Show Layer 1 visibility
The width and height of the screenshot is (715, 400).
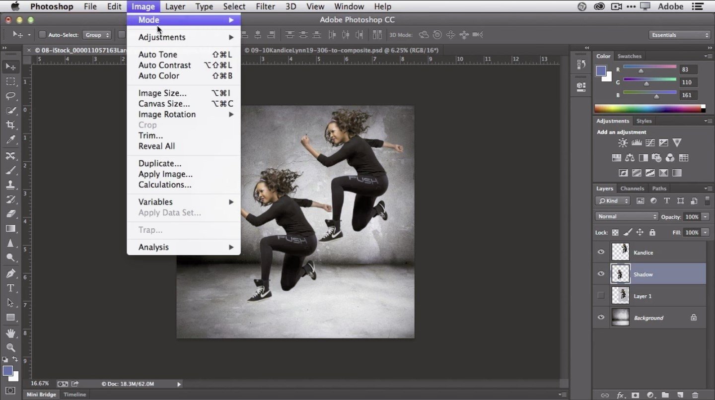point(601,296)
